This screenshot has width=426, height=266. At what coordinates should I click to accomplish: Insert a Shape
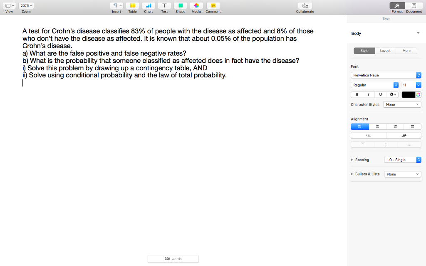tap(180, 5)
